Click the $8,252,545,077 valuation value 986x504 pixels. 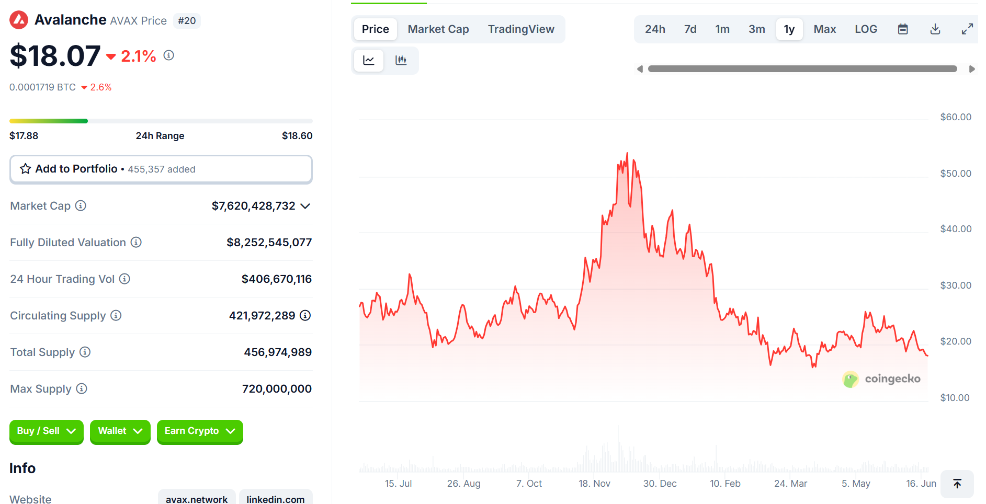pos(269,243)
